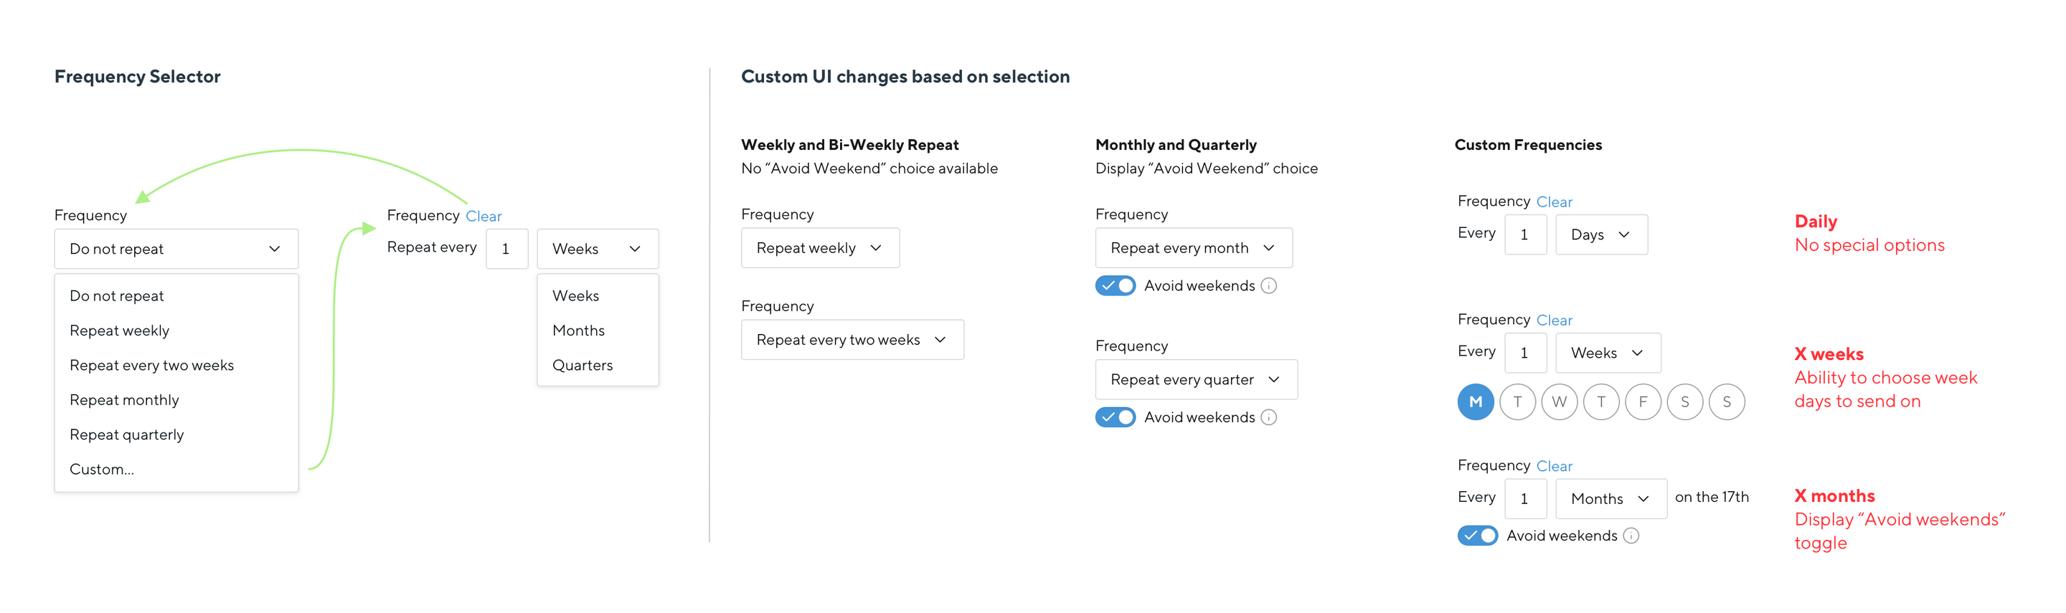Choose Repeat every two weeks from the list

click(x=151, y=365)
